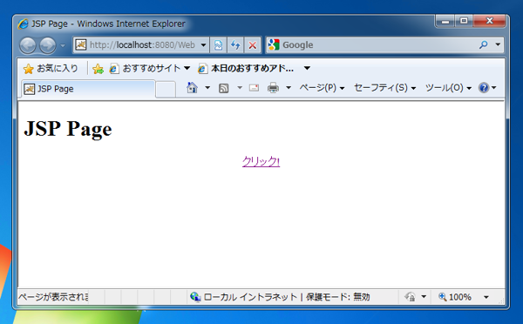
Task: Click the Add to Favorites Bar icon
Action: coord(98,69)
